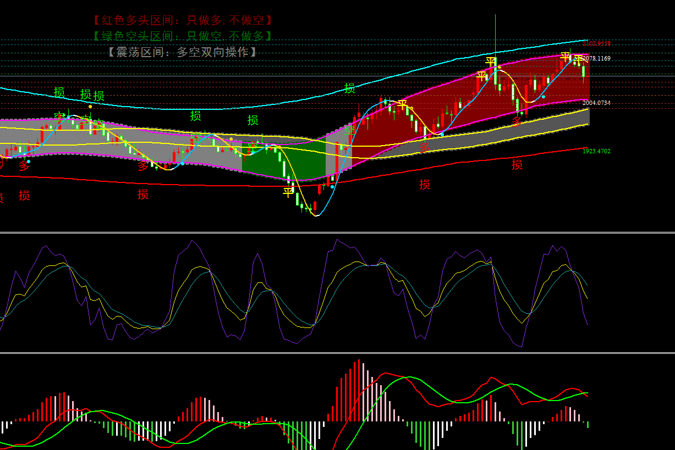Screen dimensions: 675x450
Task: Select the rightmost red 多 marker
Action: point(517,121)
